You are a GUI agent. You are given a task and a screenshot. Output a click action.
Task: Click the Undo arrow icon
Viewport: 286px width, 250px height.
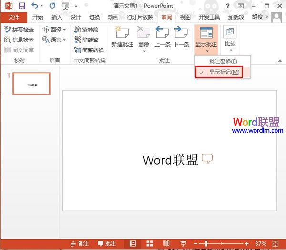pos(34,6)
